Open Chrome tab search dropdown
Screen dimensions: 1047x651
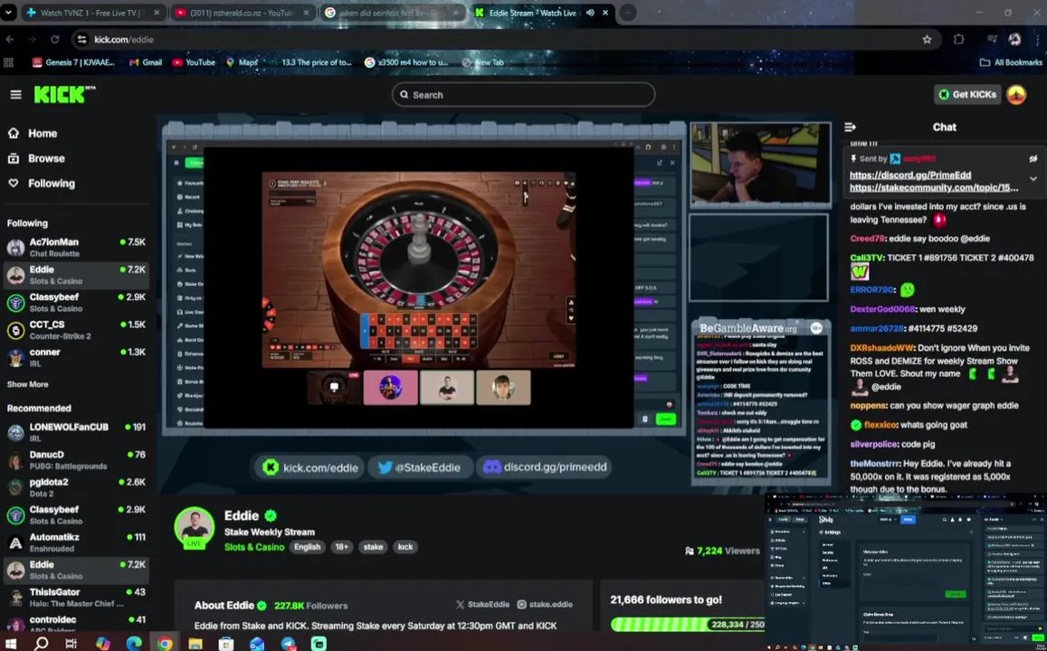click(9, 13)
